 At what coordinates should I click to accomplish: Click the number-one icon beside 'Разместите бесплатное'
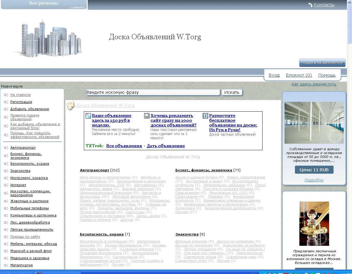[x=205, y=116]
